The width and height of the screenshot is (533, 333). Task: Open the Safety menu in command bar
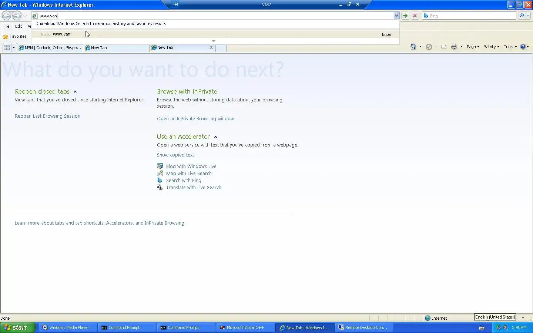(492, 47)
